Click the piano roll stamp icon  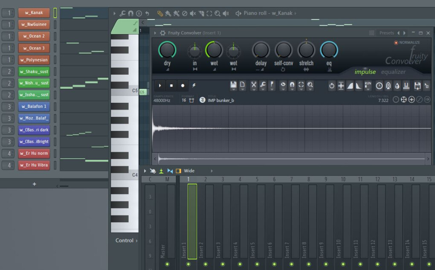point(139,13)
